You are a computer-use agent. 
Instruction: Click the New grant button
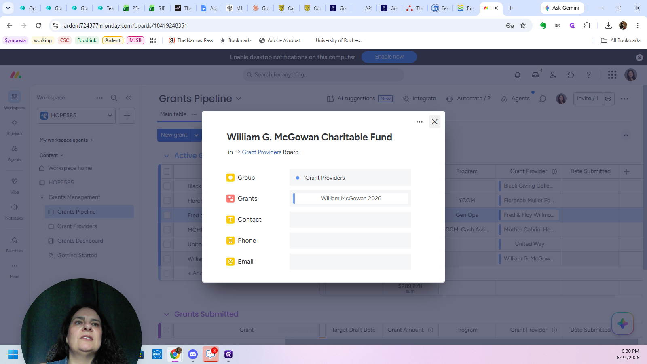point(174,135)
